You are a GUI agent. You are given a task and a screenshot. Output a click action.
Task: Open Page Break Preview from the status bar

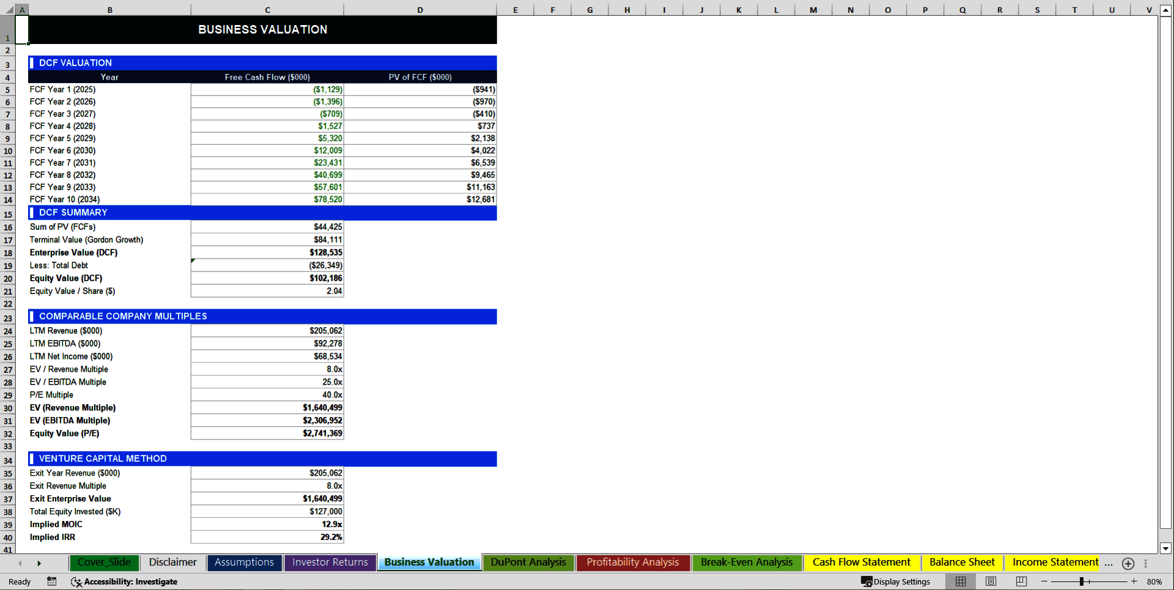point(1021,581)
